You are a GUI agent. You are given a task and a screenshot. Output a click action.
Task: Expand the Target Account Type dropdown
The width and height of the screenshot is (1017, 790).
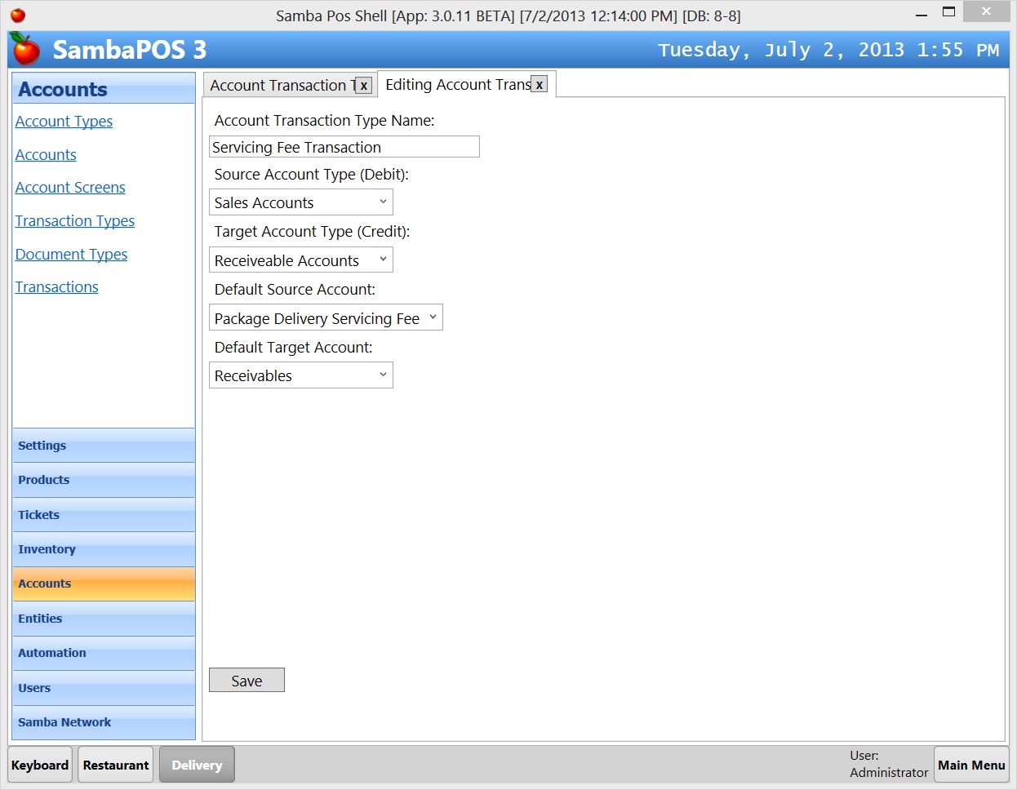point(383,260)
